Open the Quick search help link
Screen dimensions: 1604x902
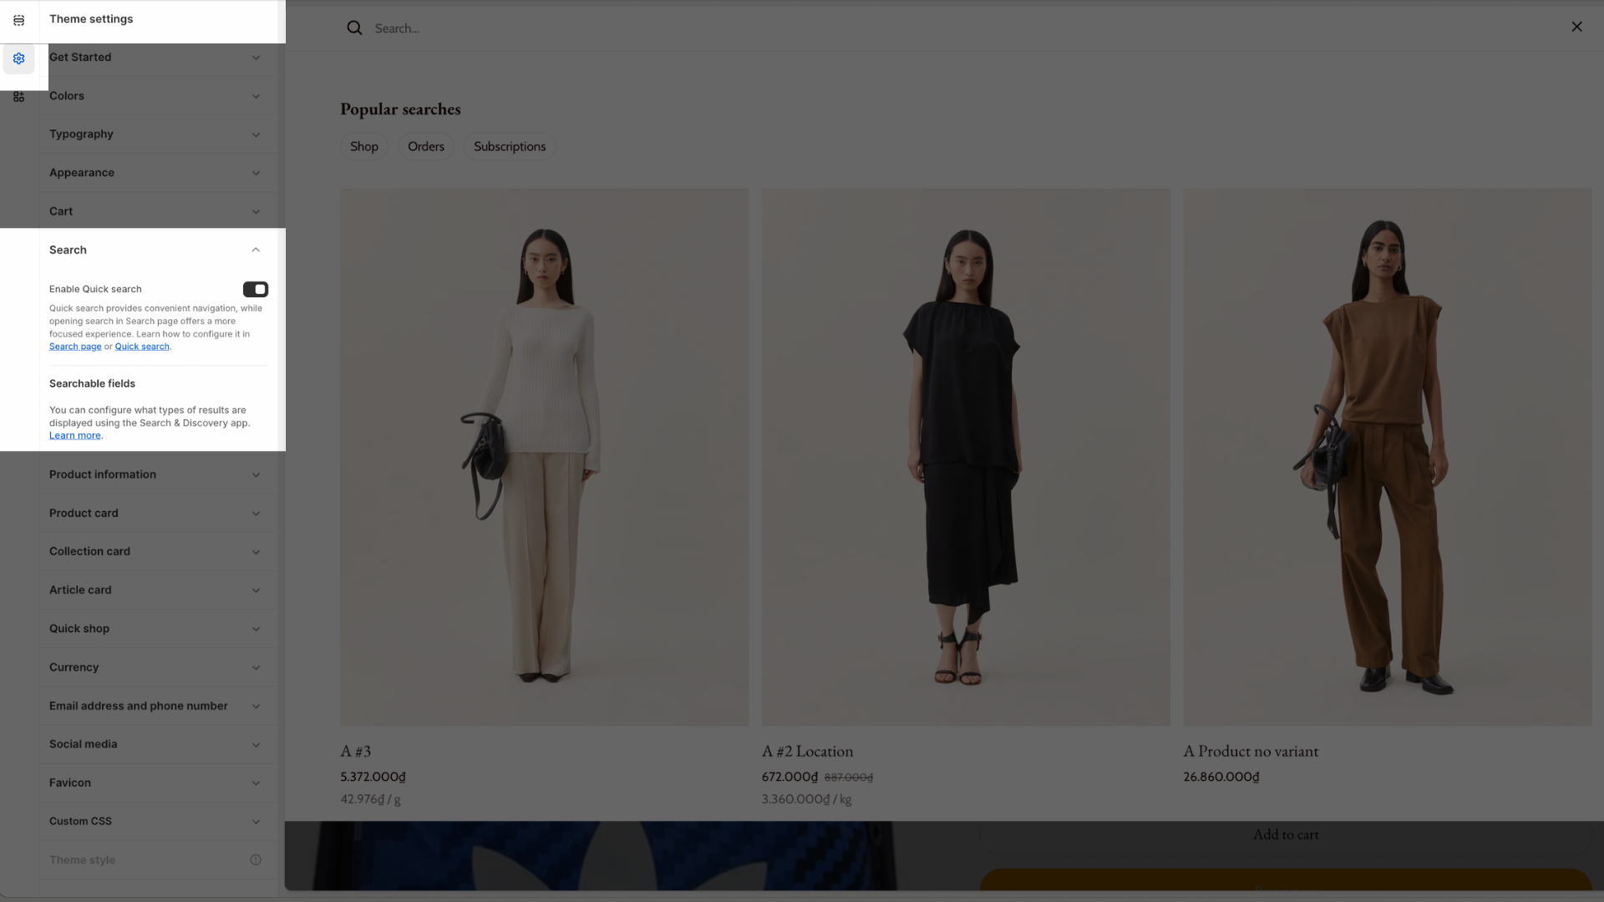point(142,347)
